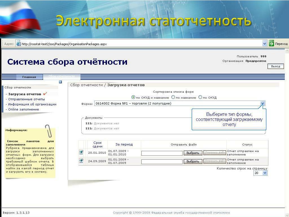Viewport: 289px width, 217px height.
Task: Focus file path field for 20.01.2010 row
Action: click(162, 153)
